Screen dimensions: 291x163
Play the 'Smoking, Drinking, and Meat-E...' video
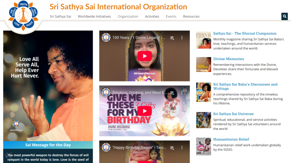coord(144,111)
